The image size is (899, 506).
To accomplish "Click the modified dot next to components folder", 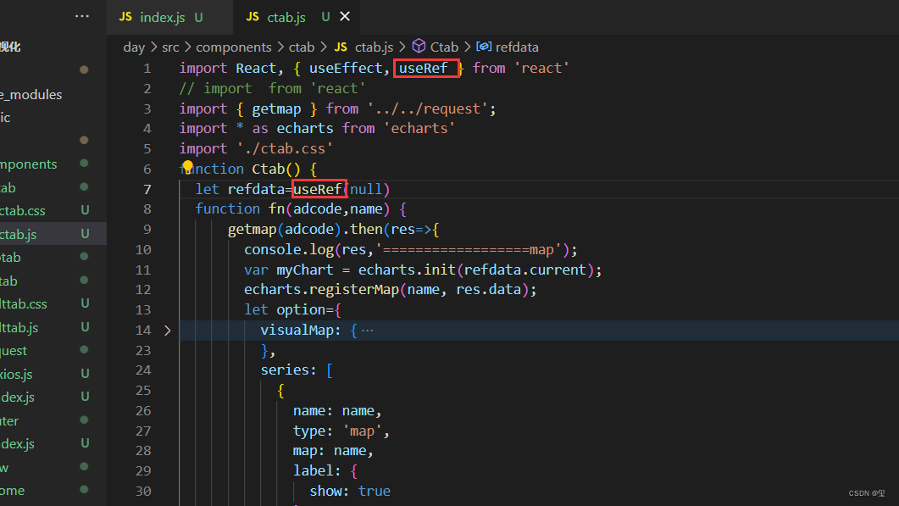I will pos(84,164).
